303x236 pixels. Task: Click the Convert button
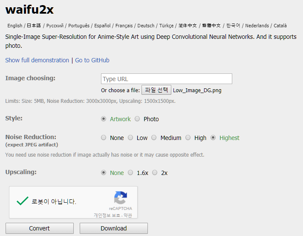[40, 228]
